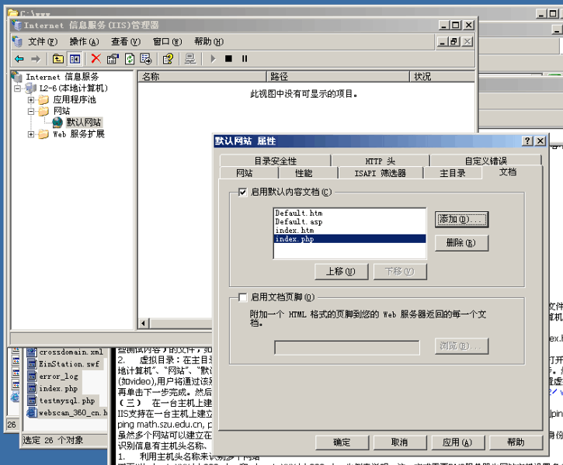
Task: Click the red Delete X toolbar icon
Action: (x=96, y=58)
